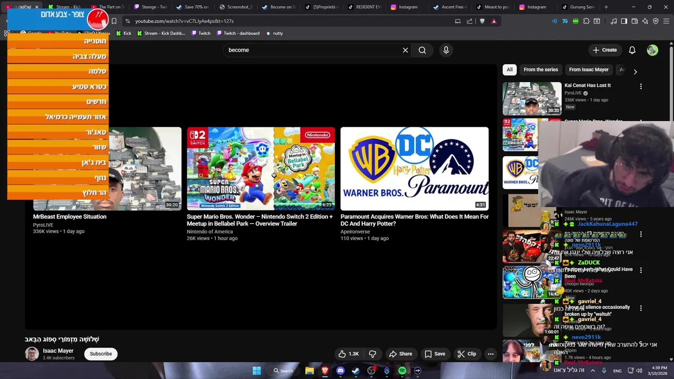This screenshot has width=674, height=379.
Task: Open the browser hamburger main menu
Action: click(666, 21)
